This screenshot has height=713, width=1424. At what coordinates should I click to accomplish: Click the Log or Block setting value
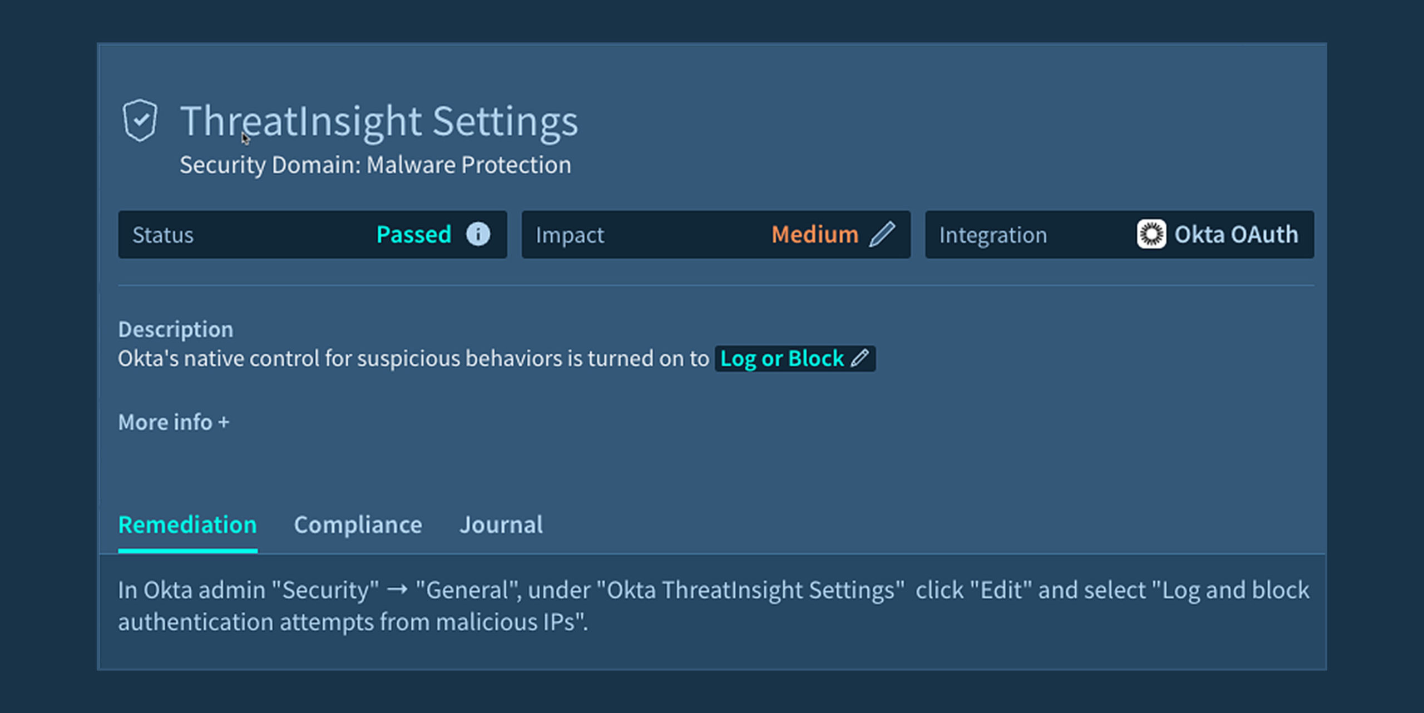click(x=782, y=359)
